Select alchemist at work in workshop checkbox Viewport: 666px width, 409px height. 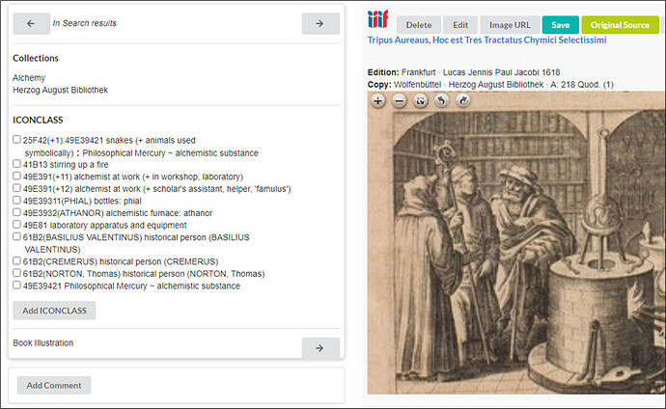click(x=16, y=176)
